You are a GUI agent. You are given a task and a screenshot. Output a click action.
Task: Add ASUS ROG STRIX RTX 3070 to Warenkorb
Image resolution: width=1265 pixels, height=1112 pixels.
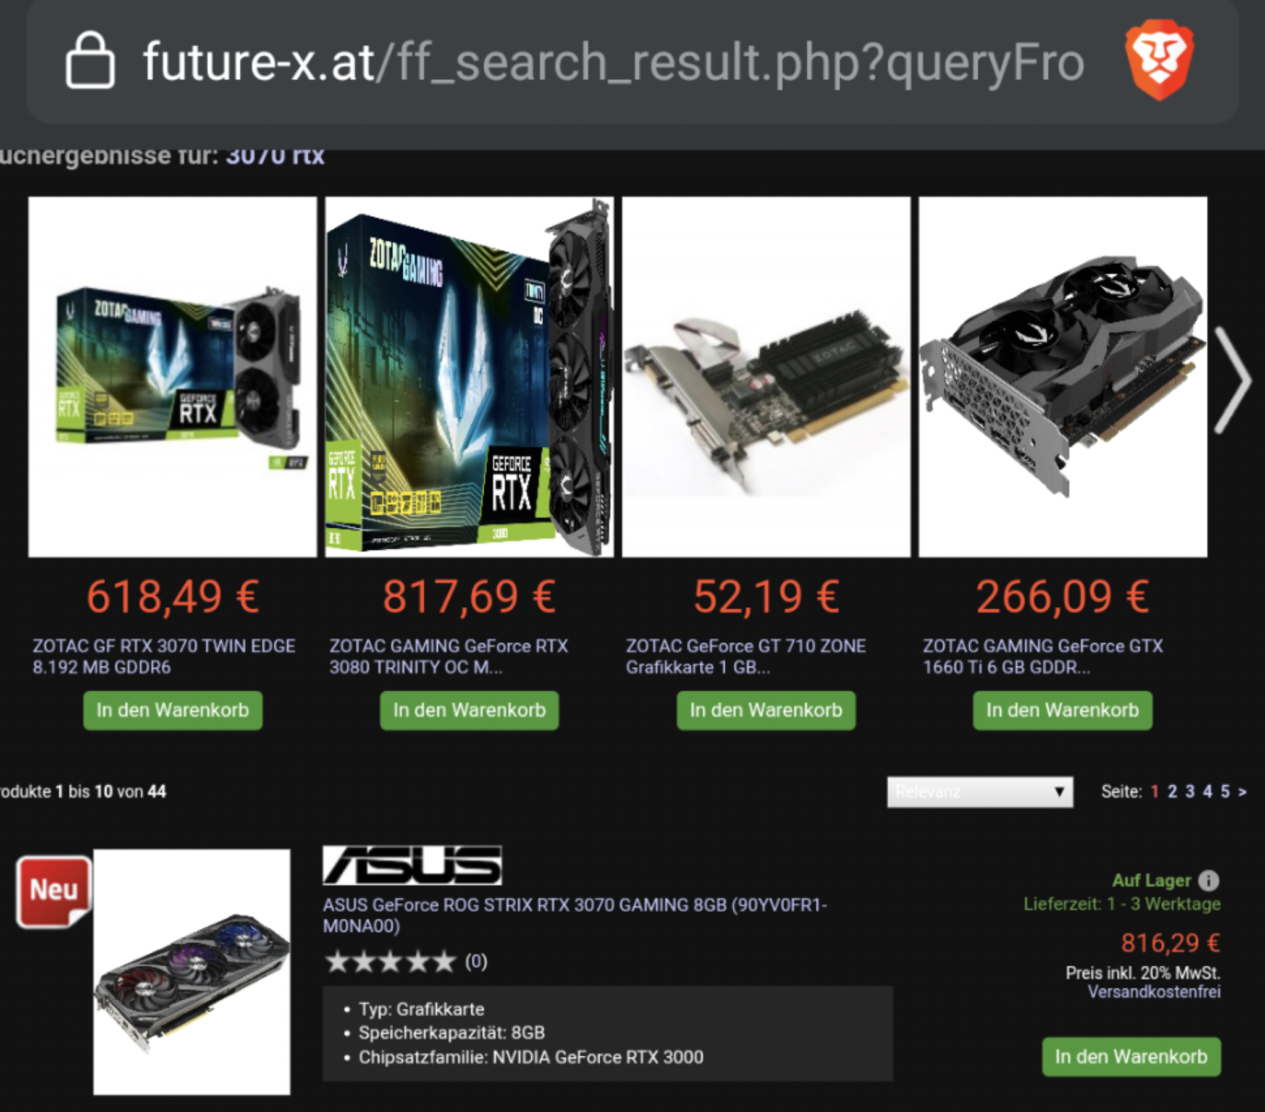point(1132,1057)
